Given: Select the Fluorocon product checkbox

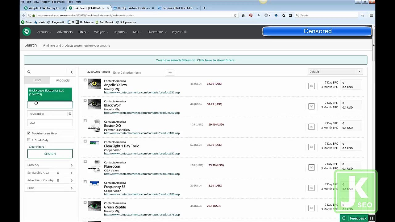Looking at the screenshot, I should (x=85, y=162).
